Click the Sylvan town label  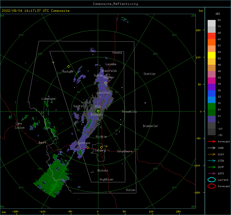click(98, 75)
